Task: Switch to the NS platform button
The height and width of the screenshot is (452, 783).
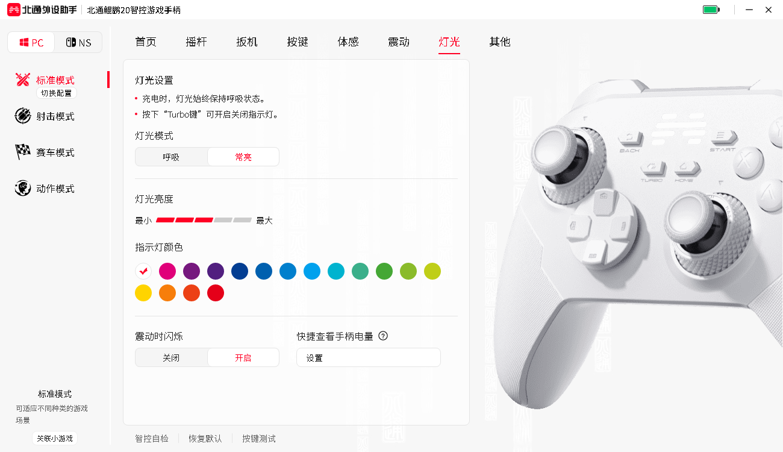Action: point(78,42)
